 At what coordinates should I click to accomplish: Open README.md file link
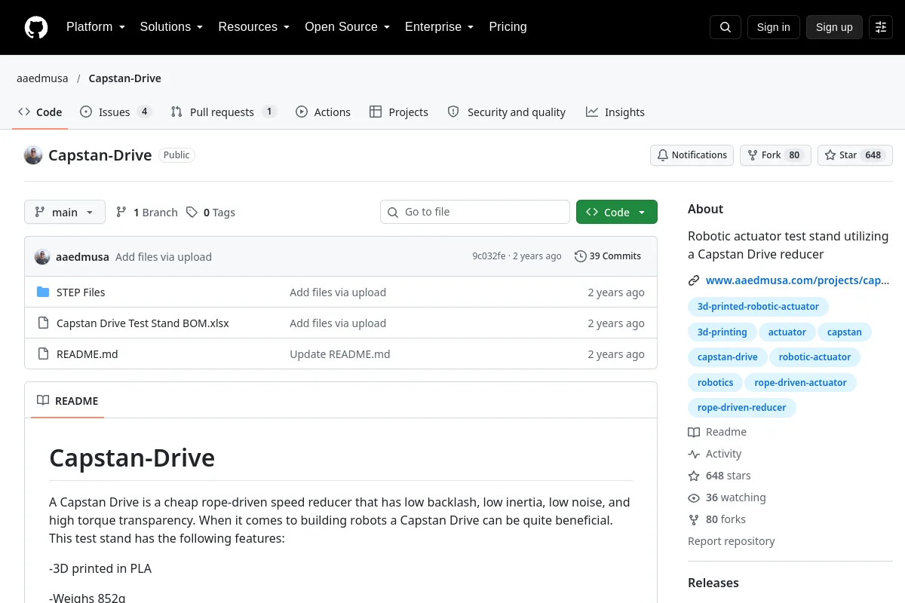[x=87, y=354]
